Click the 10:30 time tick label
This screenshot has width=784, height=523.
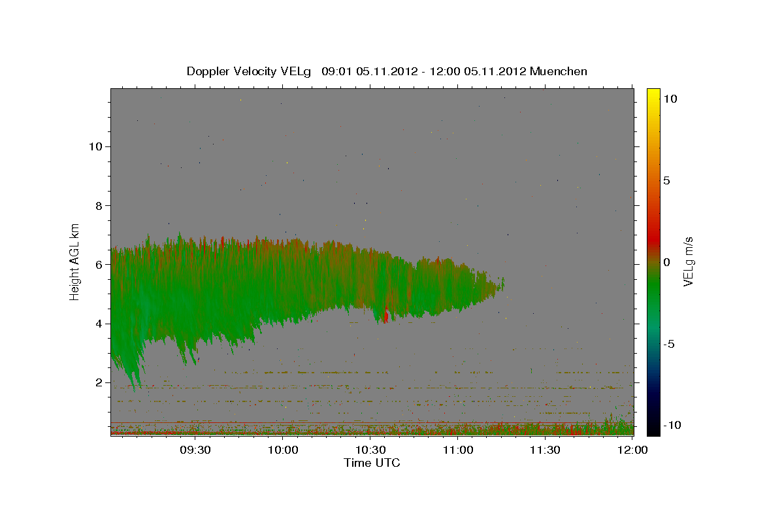(x=370, y=450)
